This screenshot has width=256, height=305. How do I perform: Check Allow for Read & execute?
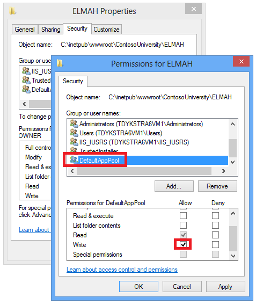(x=183, y=215)
